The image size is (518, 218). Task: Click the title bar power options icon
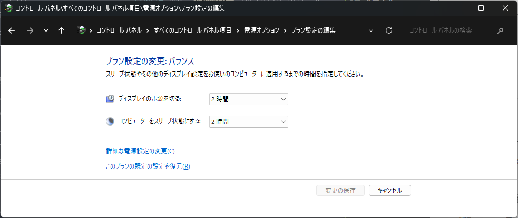pos(9,8)
